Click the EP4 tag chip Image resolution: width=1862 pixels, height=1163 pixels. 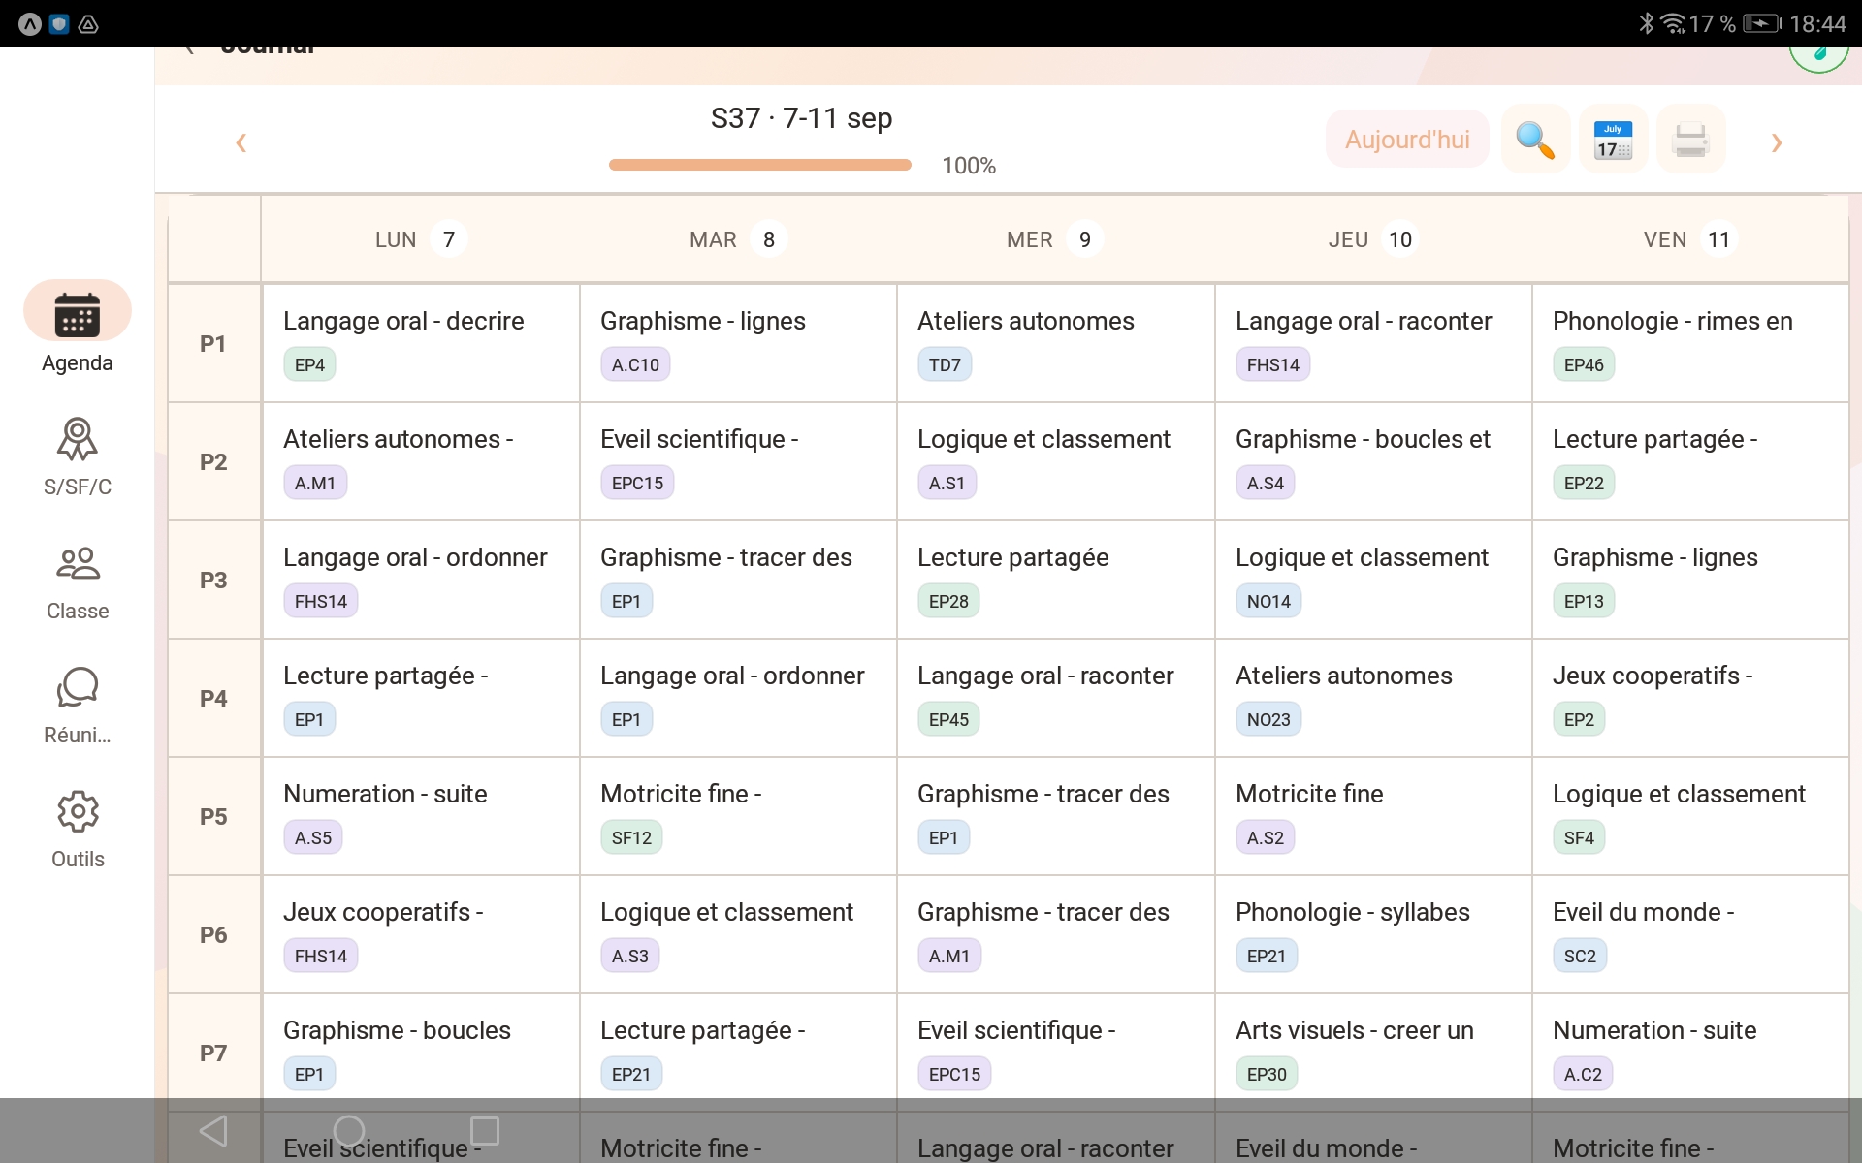pos(308,364)
